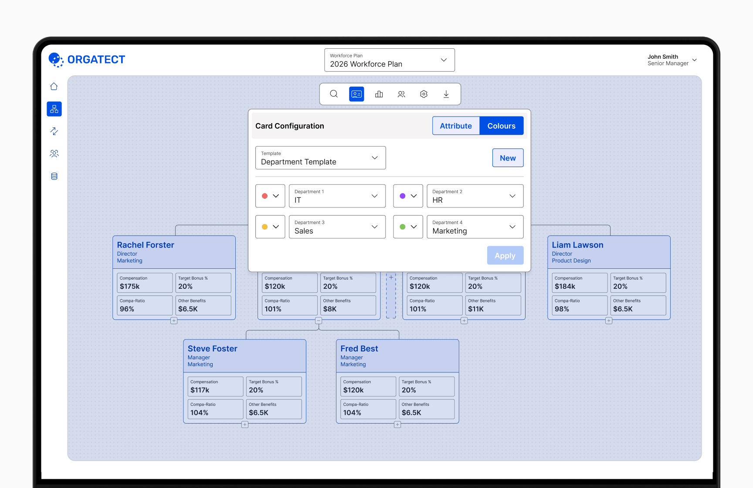Screen dimensions: 753x488
Task: Switch to the Attribute tab
Action: pos(456,126)
